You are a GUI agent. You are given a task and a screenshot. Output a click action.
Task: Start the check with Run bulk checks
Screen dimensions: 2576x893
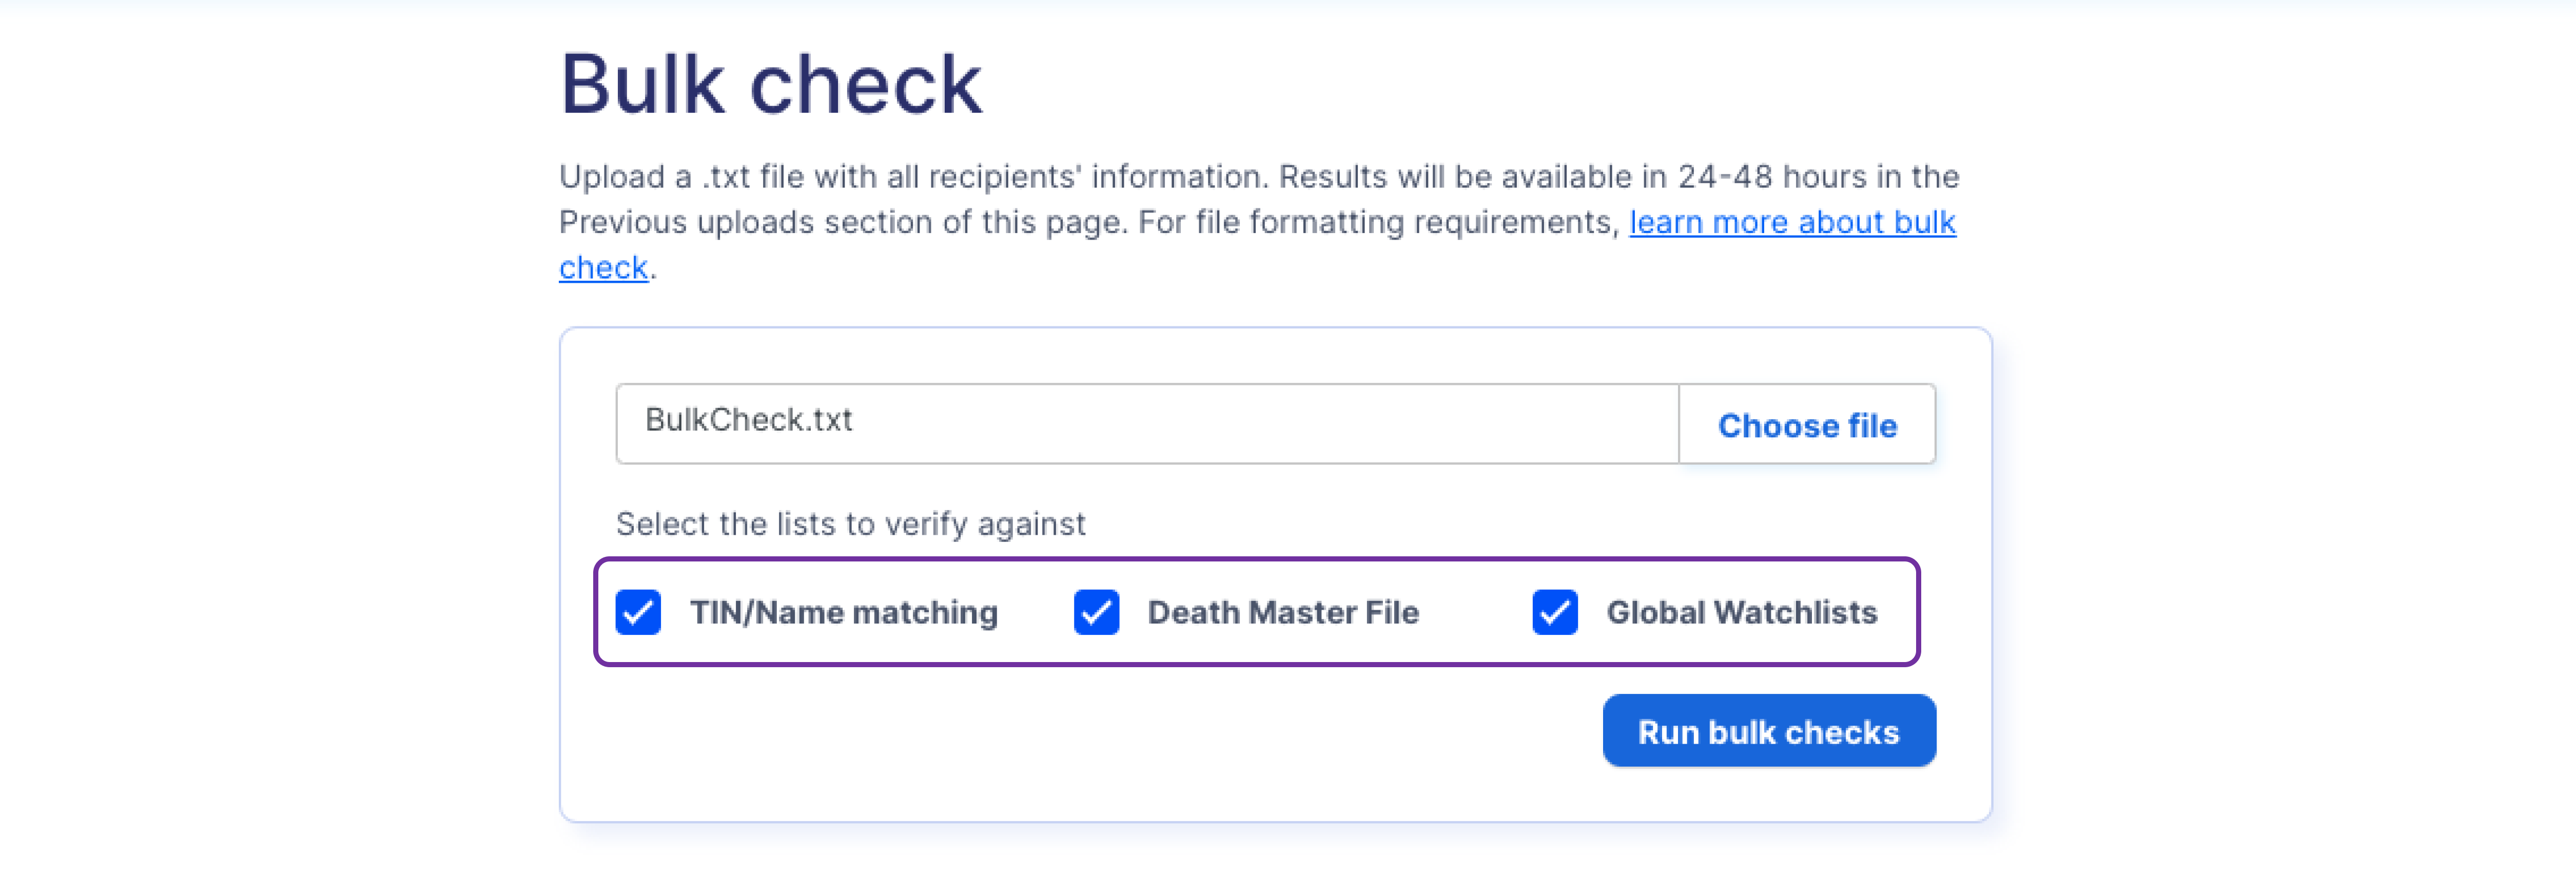1769,731
